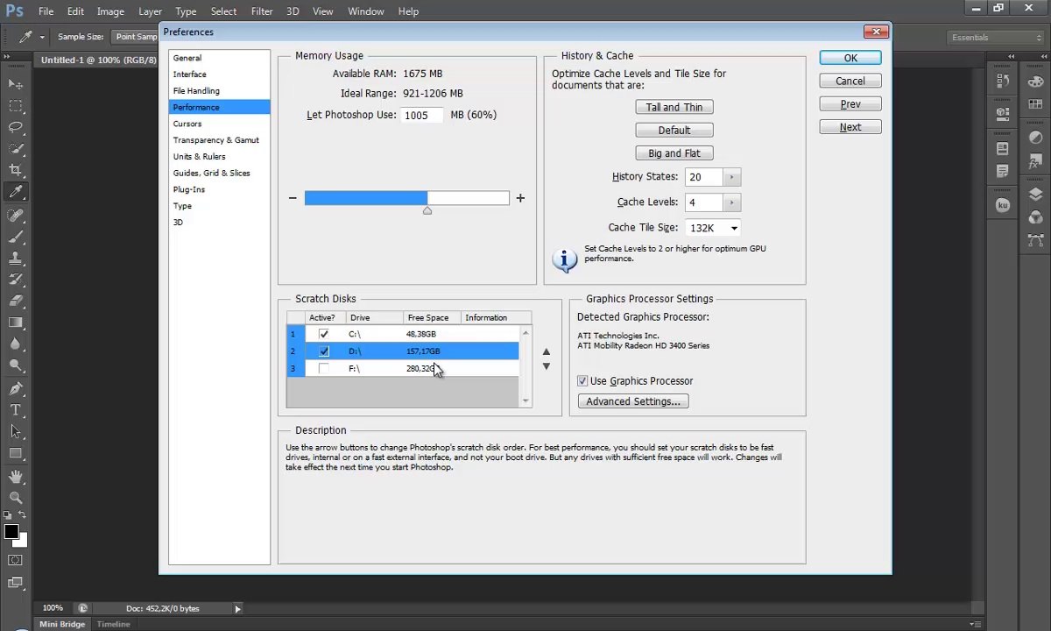Open the Kuler panel icon
Image resolution: width=1051 pixels, height=631 pixels.
(x=1003, y=205)
